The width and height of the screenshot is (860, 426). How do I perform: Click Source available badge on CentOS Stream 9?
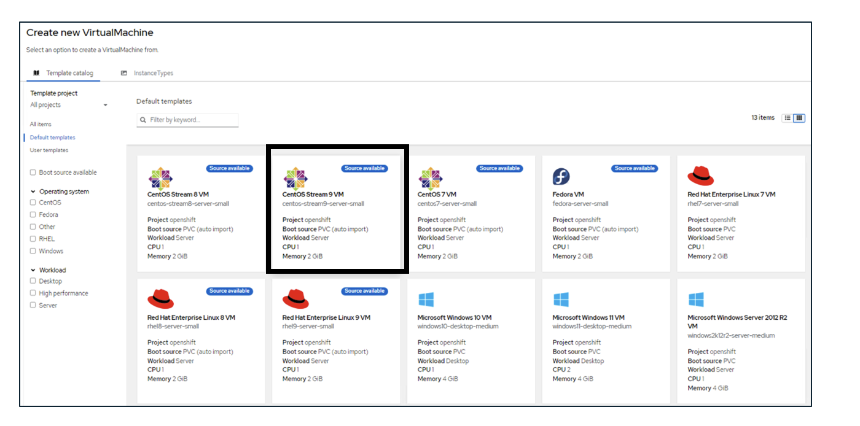pos(365,168)
